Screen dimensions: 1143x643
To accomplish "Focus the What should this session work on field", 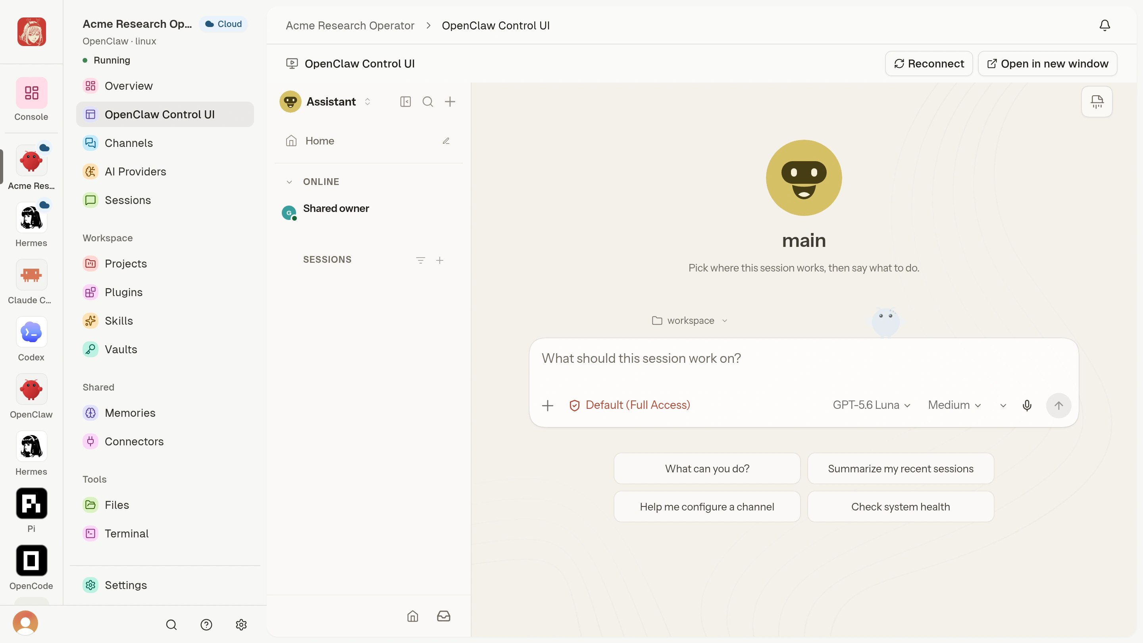I will click(804, 358).
